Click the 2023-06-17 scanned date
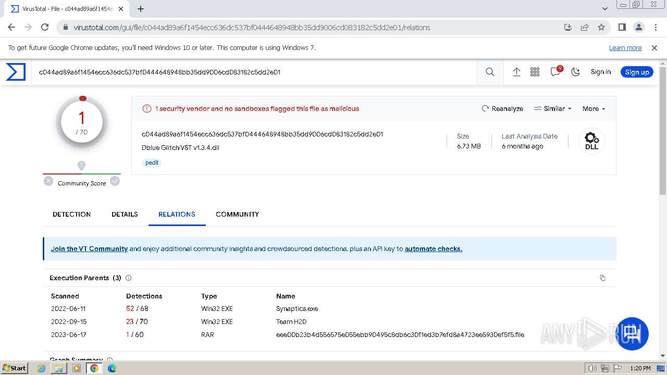The width and height of the screenshot is (667, 375). pos(69,335)
